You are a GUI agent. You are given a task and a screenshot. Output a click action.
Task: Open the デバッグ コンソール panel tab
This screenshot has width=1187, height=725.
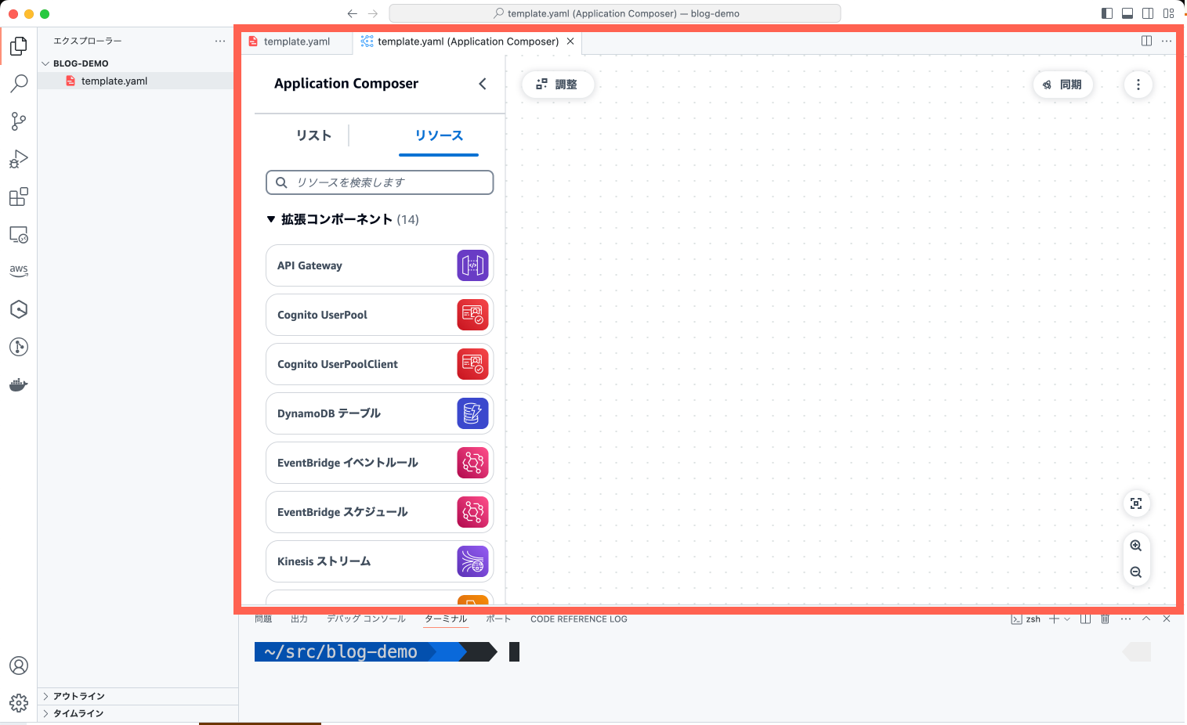pos(366,619)
